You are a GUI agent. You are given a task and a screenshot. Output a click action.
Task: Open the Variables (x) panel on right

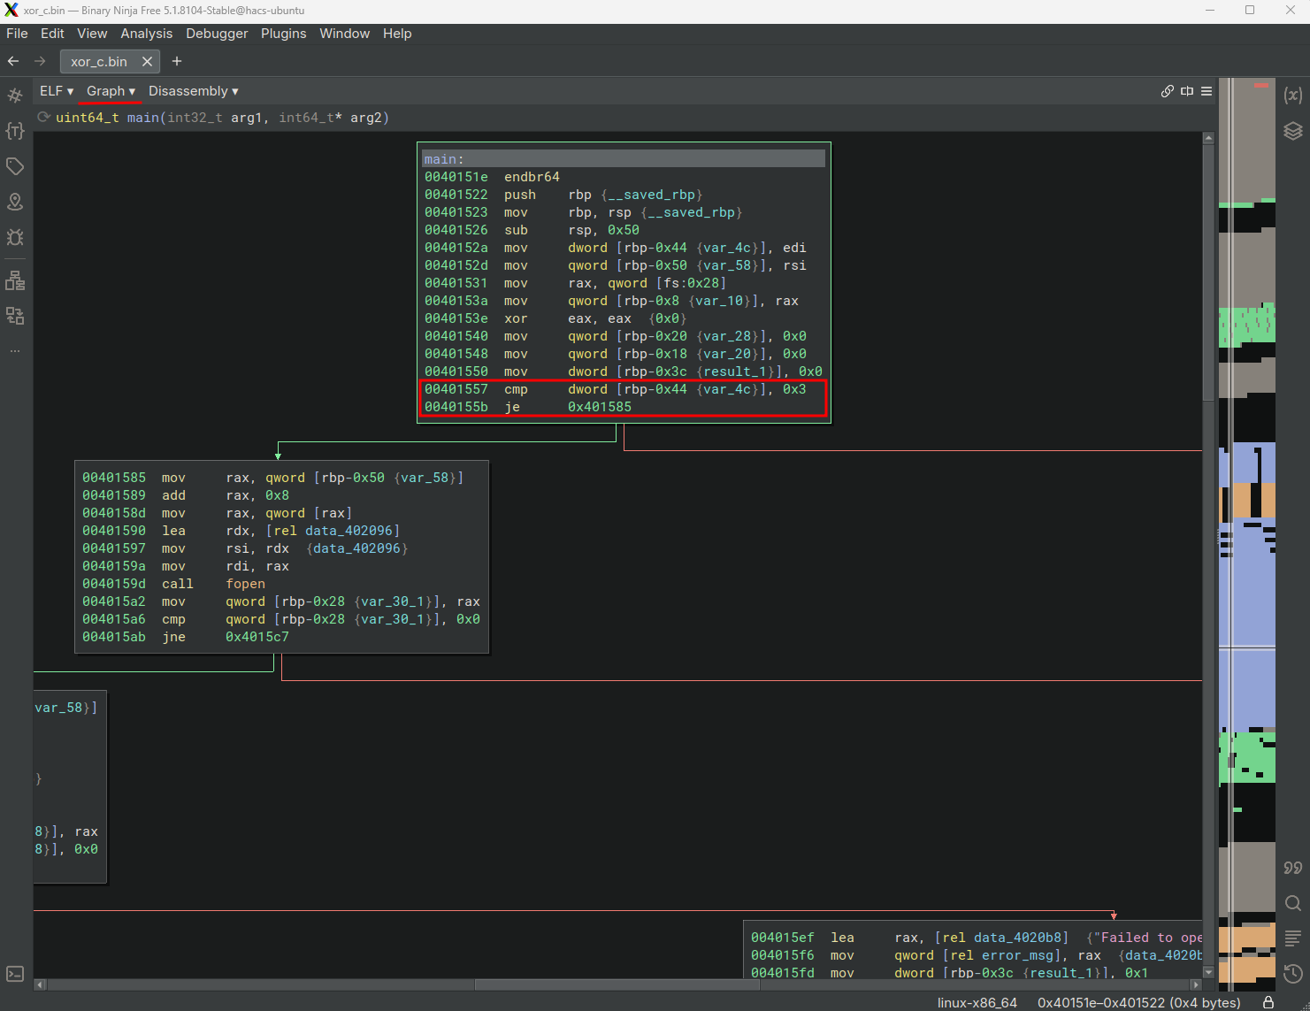[x=1292, y=96]
